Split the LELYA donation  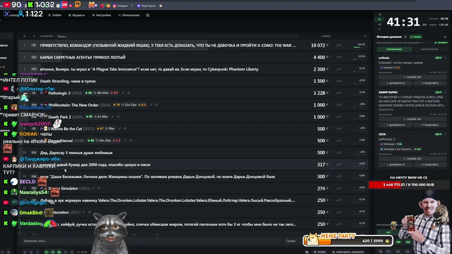[x=430, y=165]
